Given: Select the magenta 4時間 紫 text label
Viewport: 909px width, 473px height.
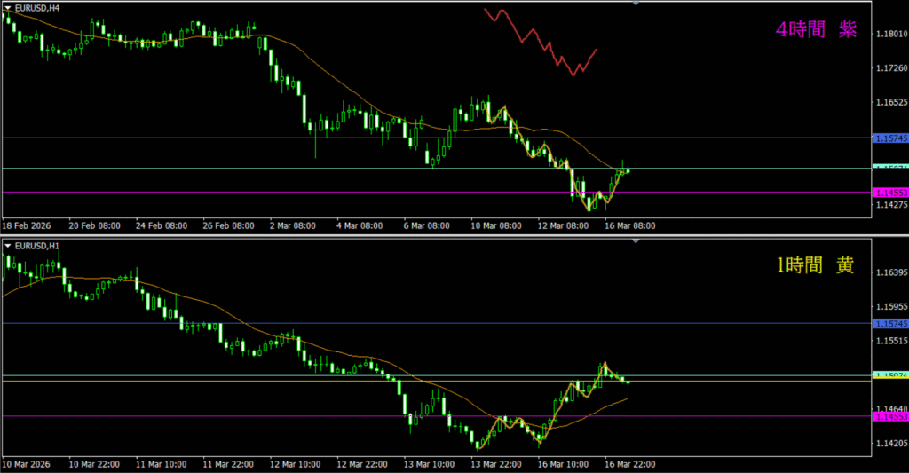Looking at the screenshot, I should tap(816, 30).
